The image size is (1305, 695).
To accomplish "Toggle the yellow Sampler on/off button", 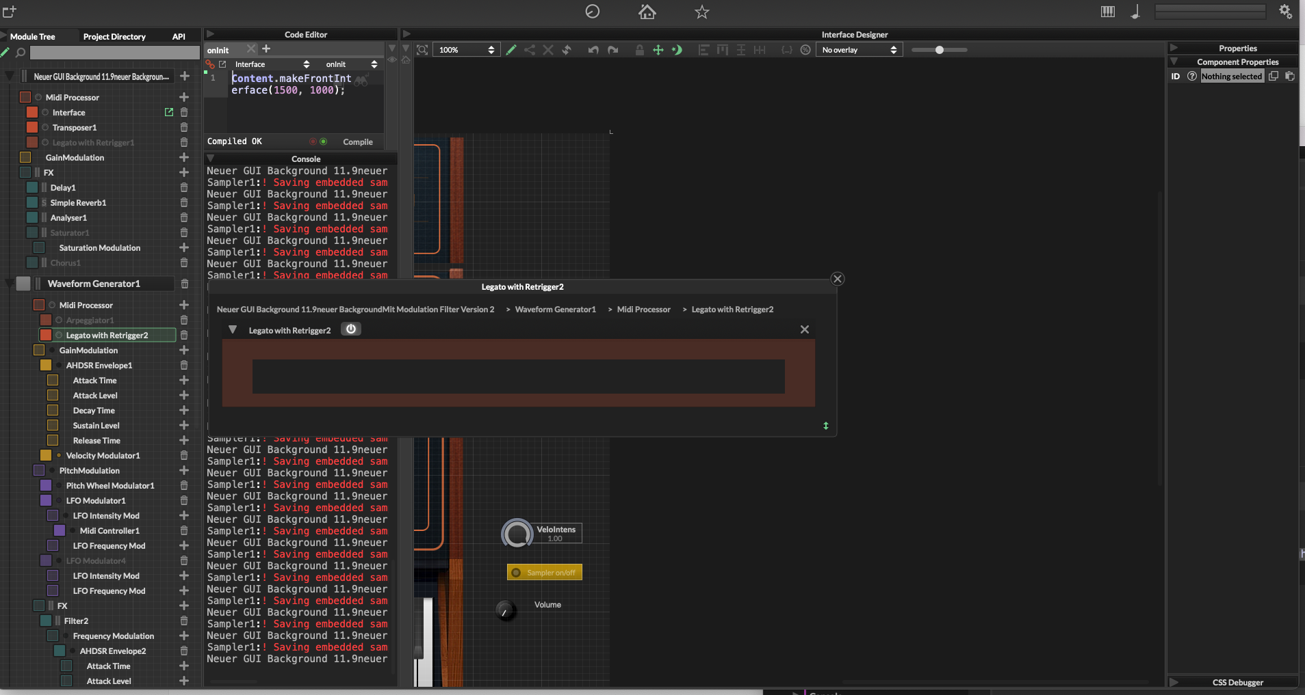I will tap(544, 573).
